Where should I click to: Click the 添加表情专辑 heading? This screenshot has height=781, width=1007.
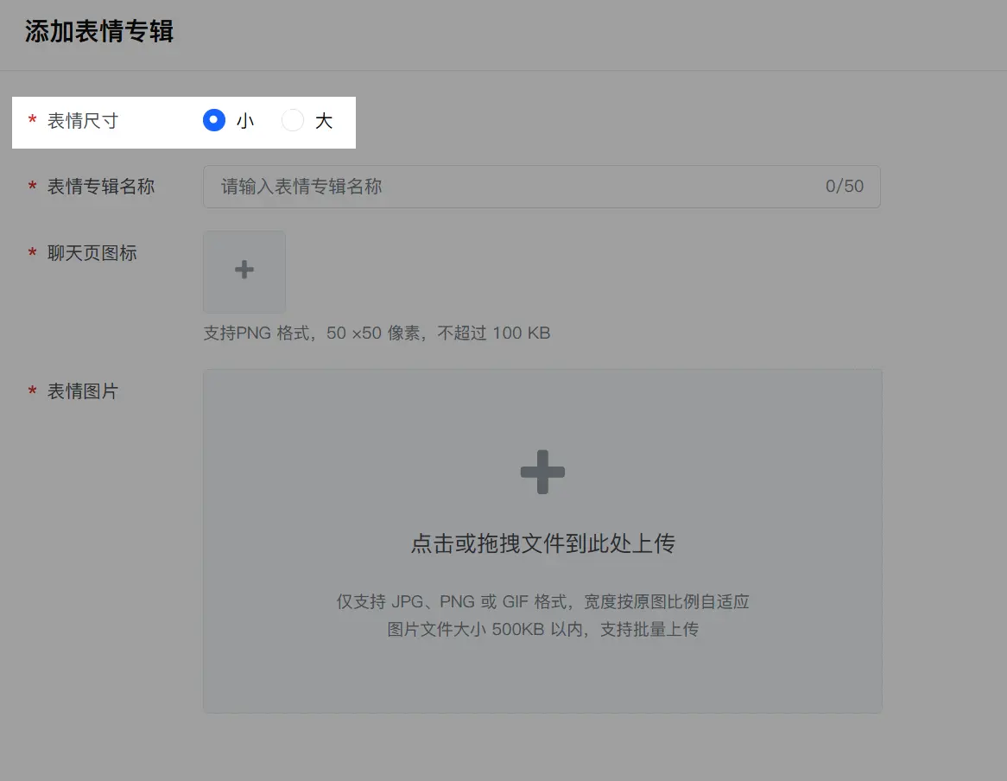click(x=99, y=31)
